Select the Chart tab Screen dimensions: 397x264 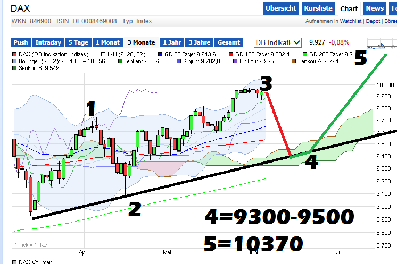tap(349, 9)
